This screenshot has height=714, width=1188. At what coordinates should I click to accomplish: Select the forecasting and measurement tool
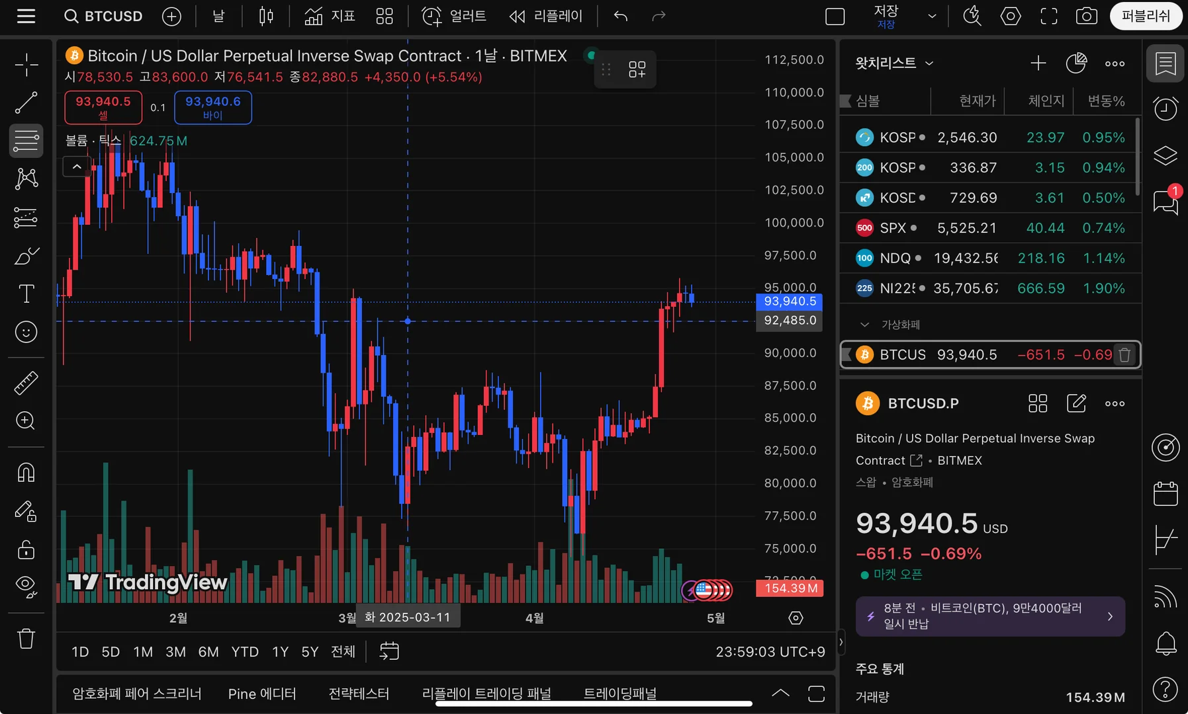tap(26, 217)
